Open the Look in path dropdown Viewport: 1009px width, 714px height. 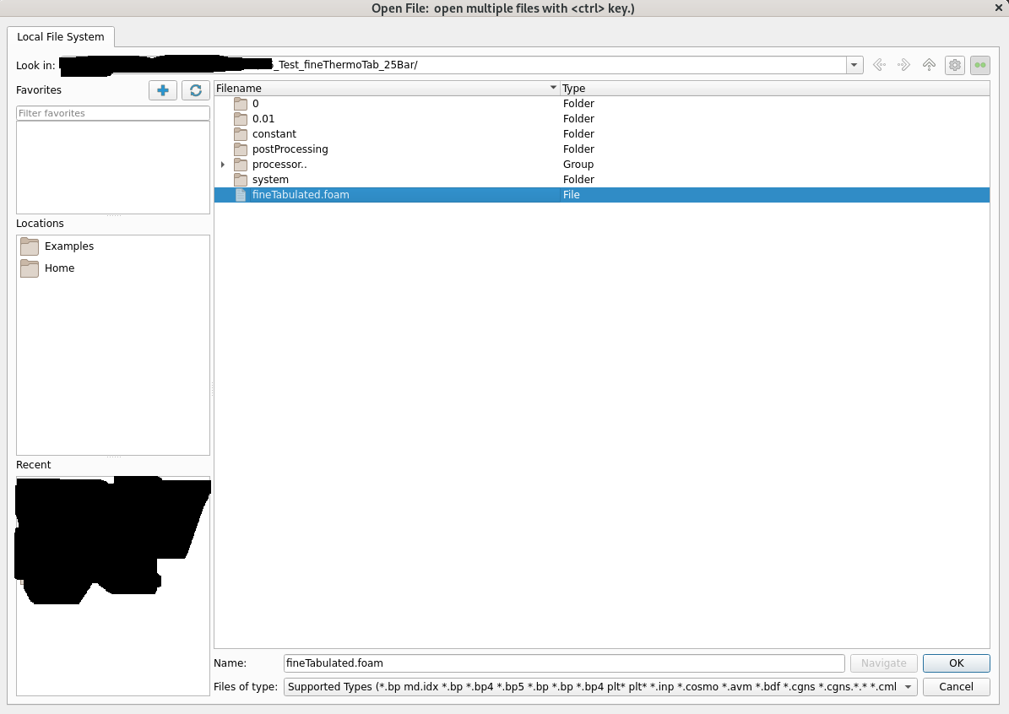coord(854,65)
